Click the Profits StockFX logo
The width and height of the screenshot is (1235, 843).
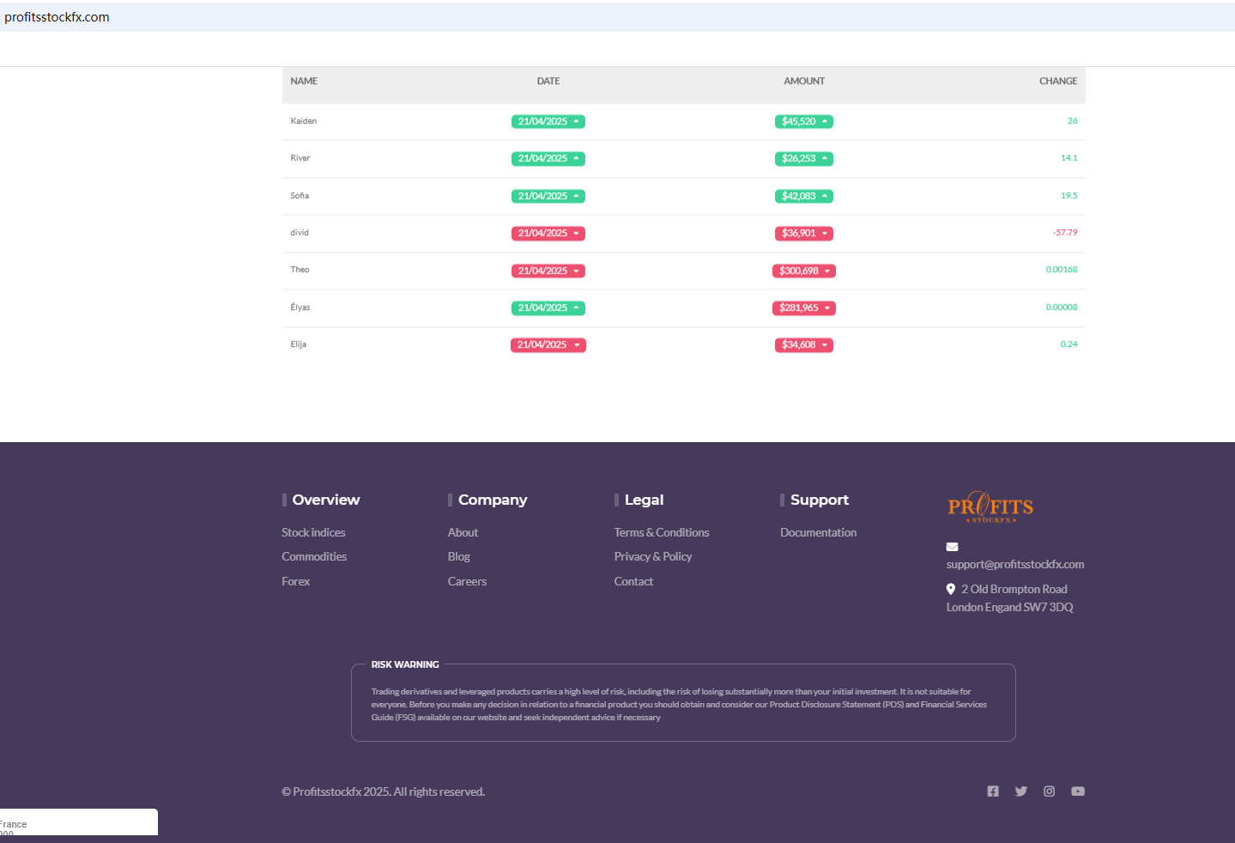click(x=990, y=507)
